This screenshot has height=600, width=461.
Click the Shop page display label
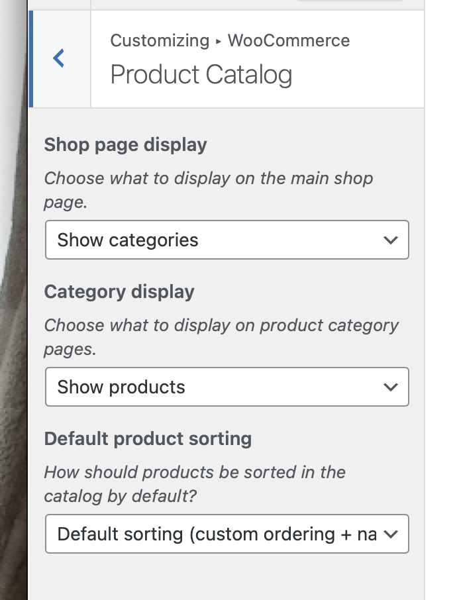tap(126, 145)
